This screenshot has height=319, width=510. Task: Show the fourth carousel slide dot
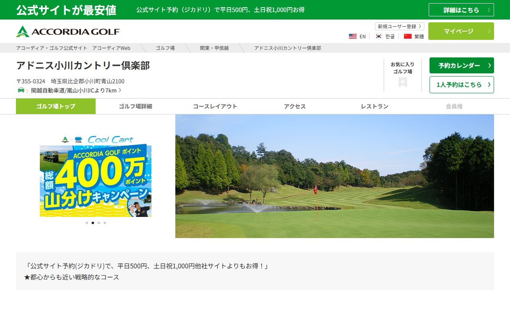pyautogui.click(x=105, y=223)
